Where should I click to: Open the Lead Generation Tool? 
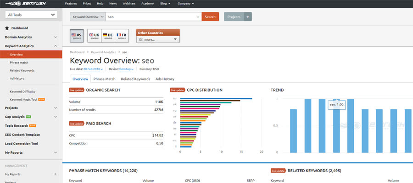point(21,144)
